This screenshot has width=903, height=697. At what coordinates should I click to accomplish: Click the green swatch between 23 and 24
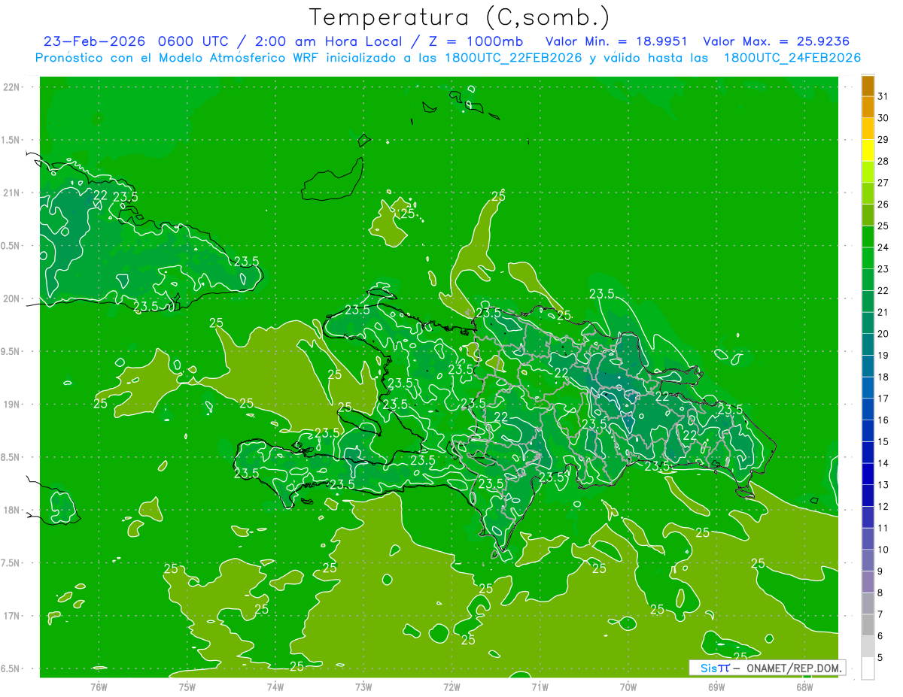(868, 259)
